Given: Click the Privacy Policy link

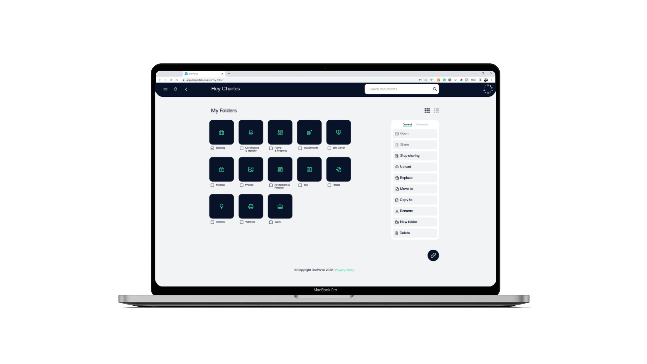Looking at the screenshot, I should 344,270.
